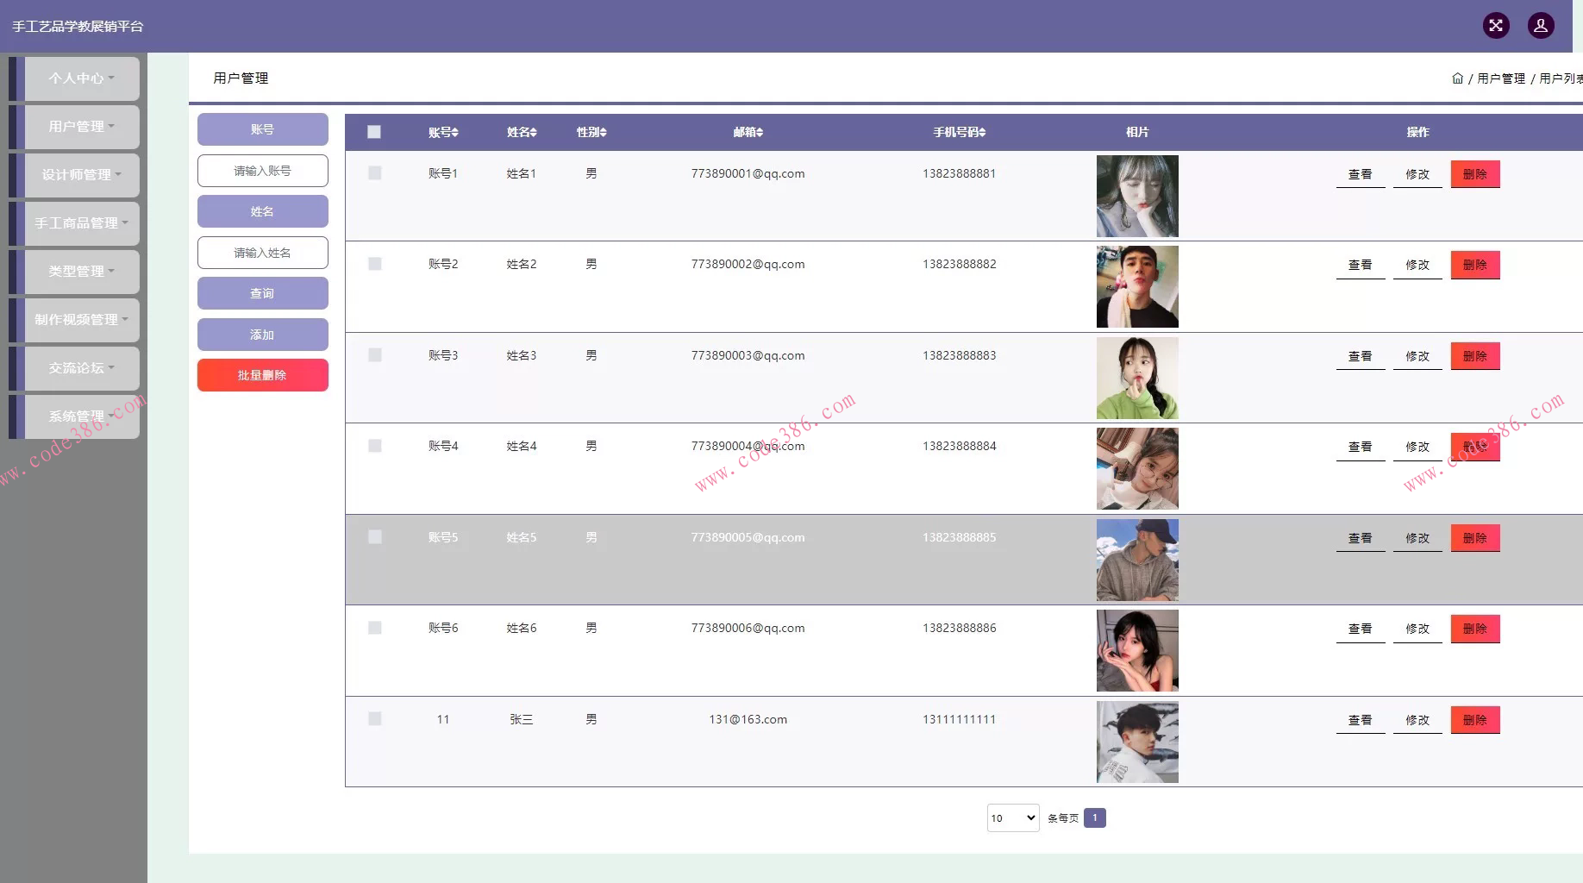Sort by 姓名 column sort icon
The image size is (1583, 883).
pos(534,133)
